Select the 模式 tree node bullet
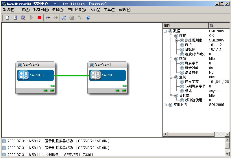The height and width of the screenshot is (158, 231). tap(182, 91)
